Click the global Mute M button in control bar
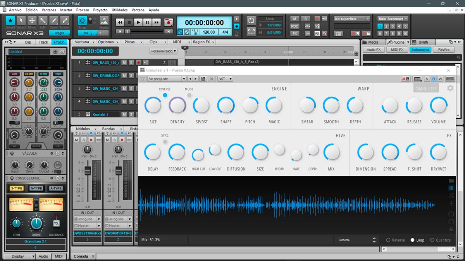The height and width of the screenshot is (261, 465). 295,19
